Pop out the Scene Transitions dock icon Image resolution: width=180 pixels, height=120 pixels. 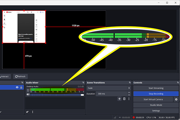click(130, 83)
